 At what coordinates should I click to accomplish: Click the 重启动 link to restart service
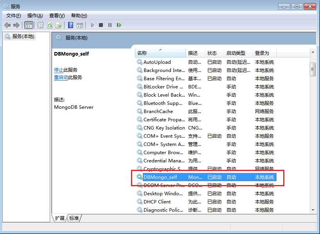click(61, 77)
